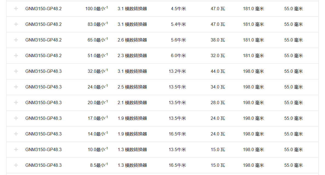Toggle the plus icon on the 14.0 最小⁻¹ row

pos(16,134)
